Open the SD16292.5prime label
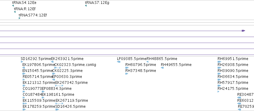 pos(36,59)
